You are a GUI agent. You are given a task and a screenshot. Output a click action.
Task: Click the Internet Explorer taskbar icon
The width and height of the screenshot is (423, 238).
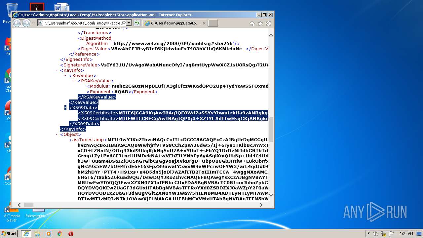click(26, 233)
